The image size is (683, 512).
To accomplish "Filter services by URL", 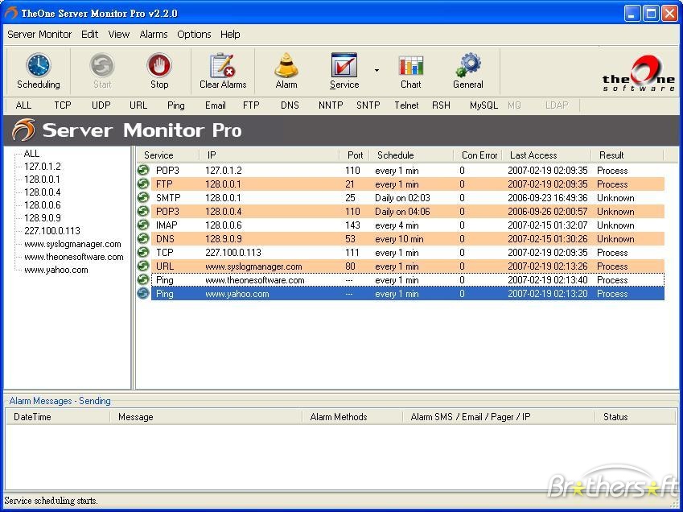I will [138, 105].
